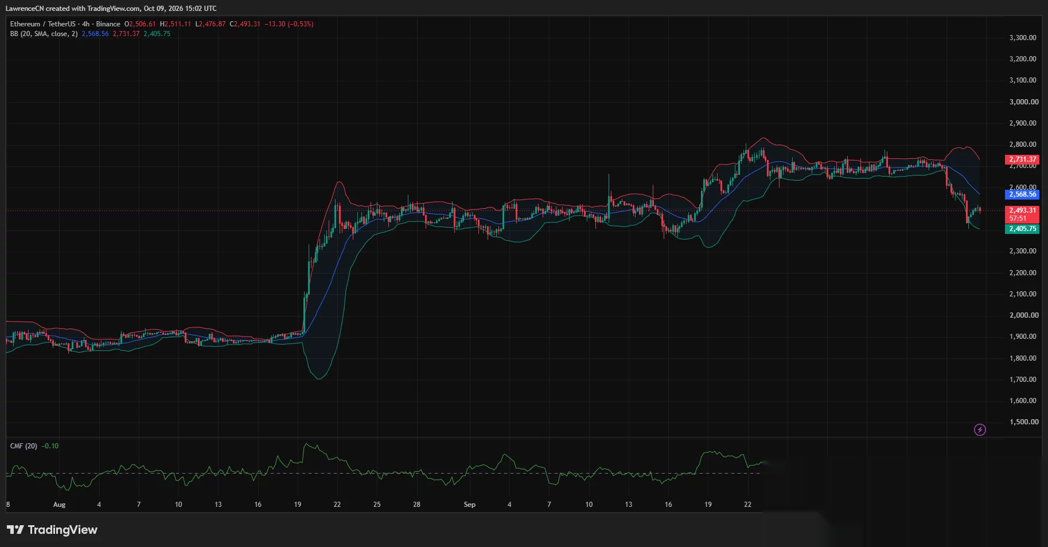Click the blue 2,568.56 price axis tag
The height and width of the screenshot is (547, 1048).
tap(1022, 194)
